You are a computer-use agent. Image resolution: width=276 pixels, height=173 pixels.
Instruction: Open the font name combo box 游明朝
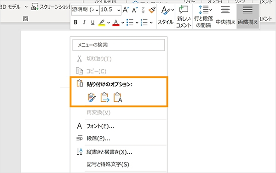pyautogui.click(x=85, y=10)
